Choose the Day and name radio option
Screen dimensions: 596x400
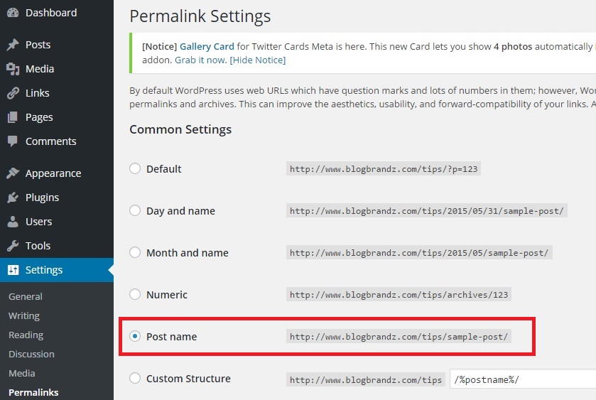coord(135,211)
